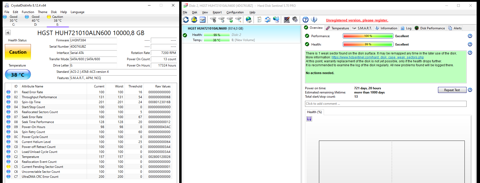Viewport: 480px width, 183px height.
Task: Click the disk with clock toolbar icon
Action: click(x=221, y=20)
